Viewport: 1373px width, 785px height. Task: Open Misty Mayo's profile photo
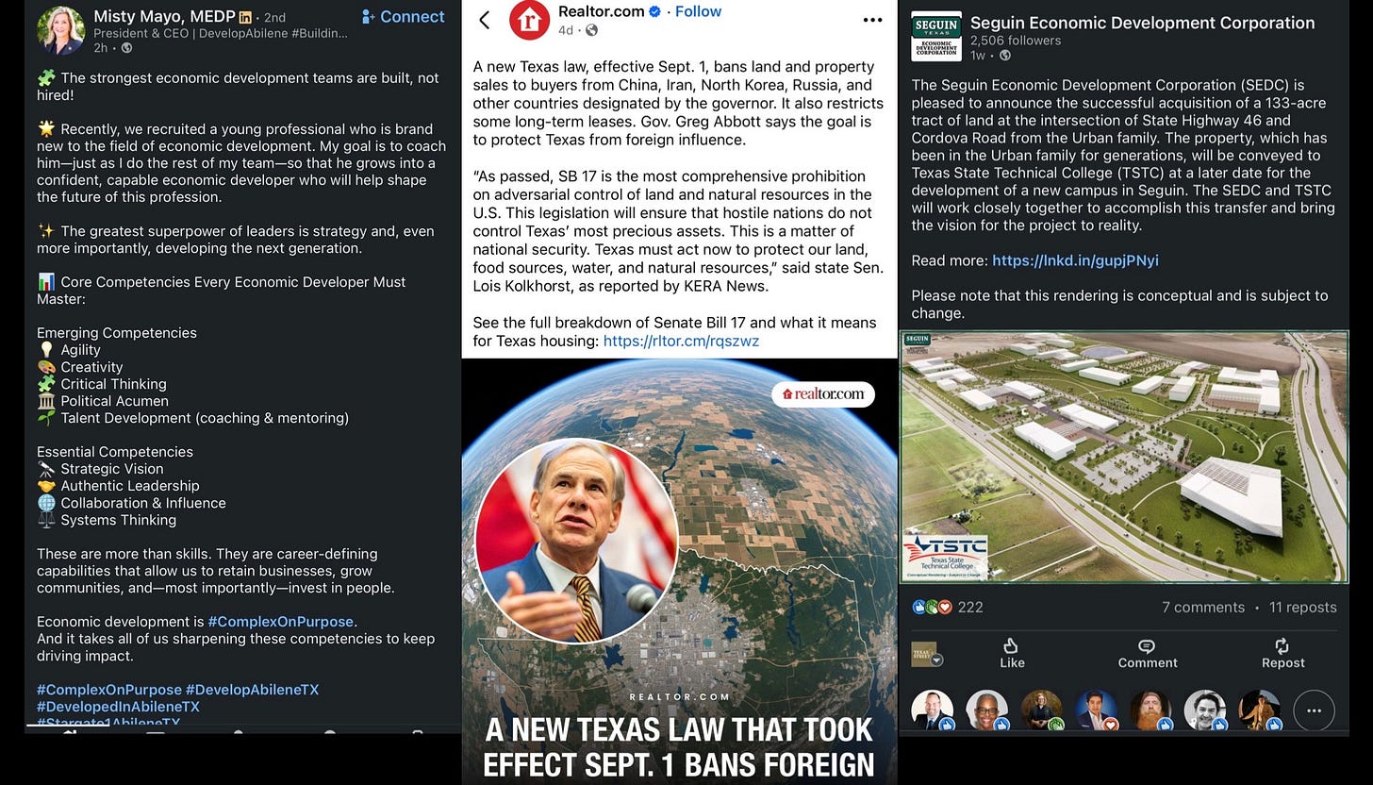(x=60, y=29)
